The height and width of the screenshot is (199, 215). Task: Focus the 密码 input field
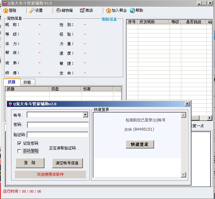pyautogui.click(x=58, y=125)
